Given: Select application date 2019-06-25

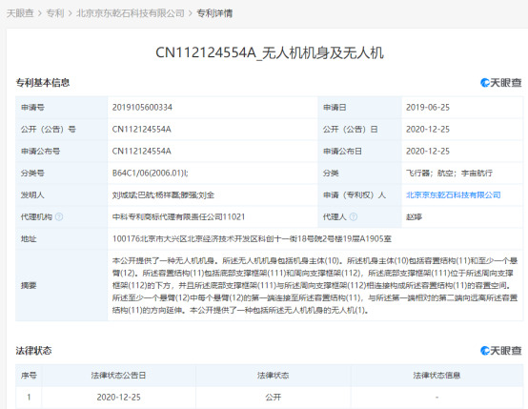Looking at the screenshot, I should coord(428,108).
